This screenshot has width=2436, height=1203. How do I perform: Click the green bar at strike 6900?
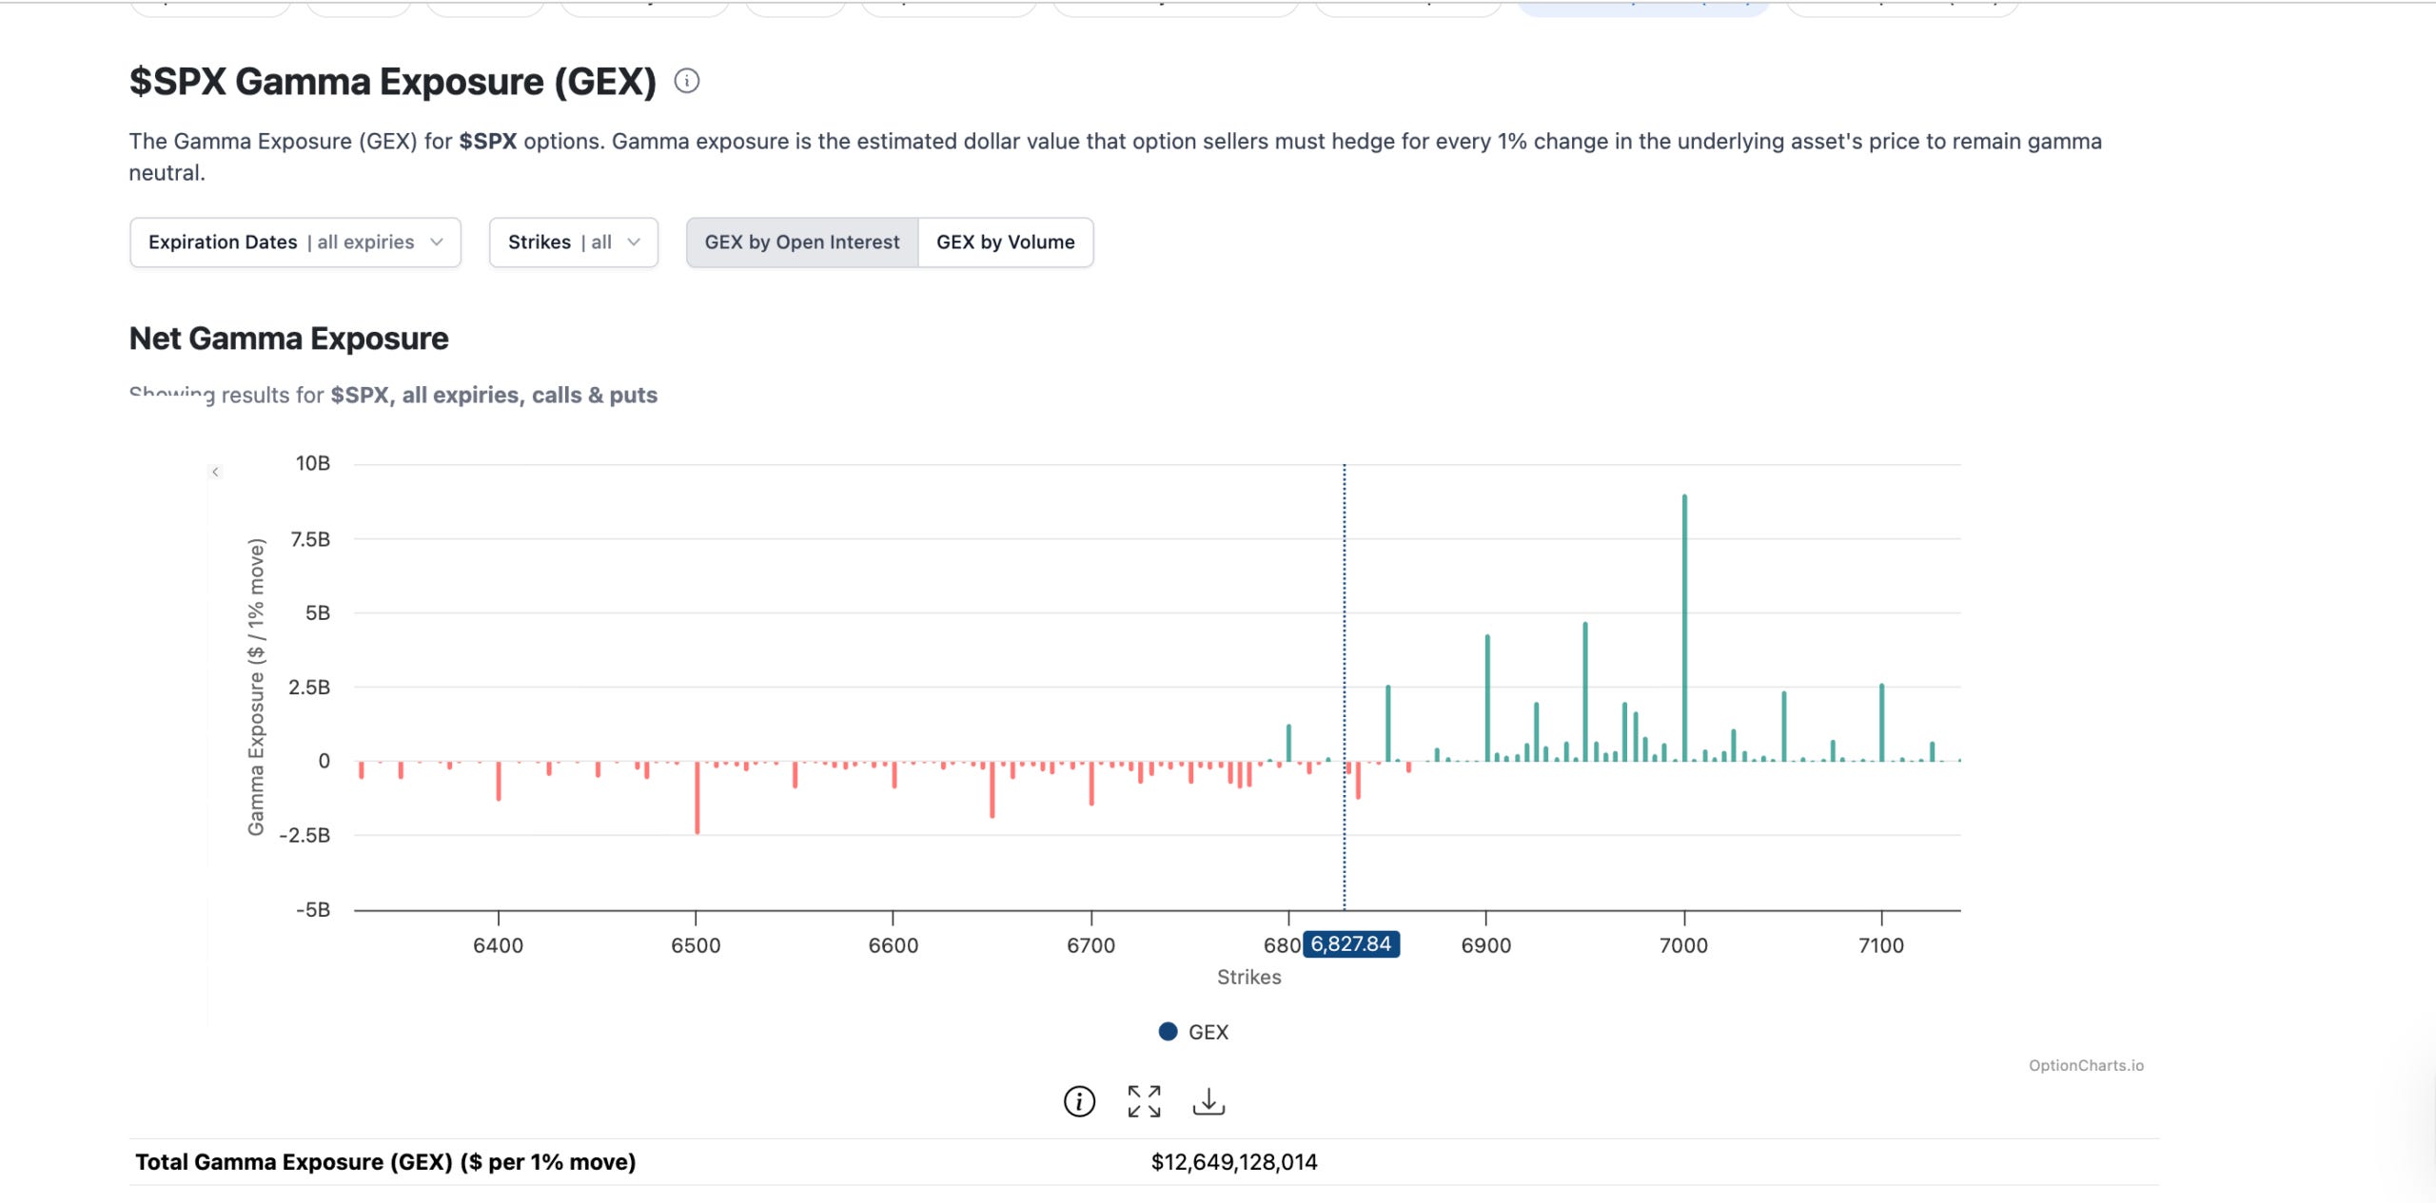tap(1487, 697)
